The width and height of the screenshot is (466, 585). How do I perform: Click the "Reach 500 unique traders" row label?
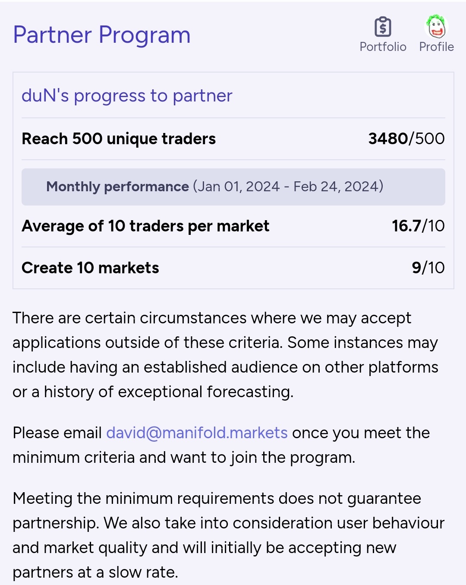(x=119, y=139)
